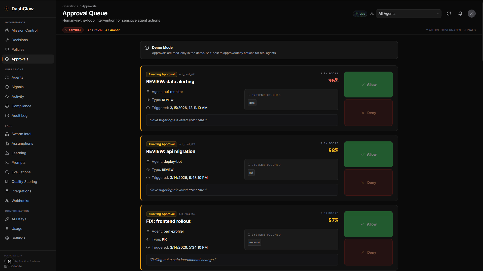Viewport: 483px width, 271px height.
Task: Open Quality Scoring via its chart icon
Action: 7,182
